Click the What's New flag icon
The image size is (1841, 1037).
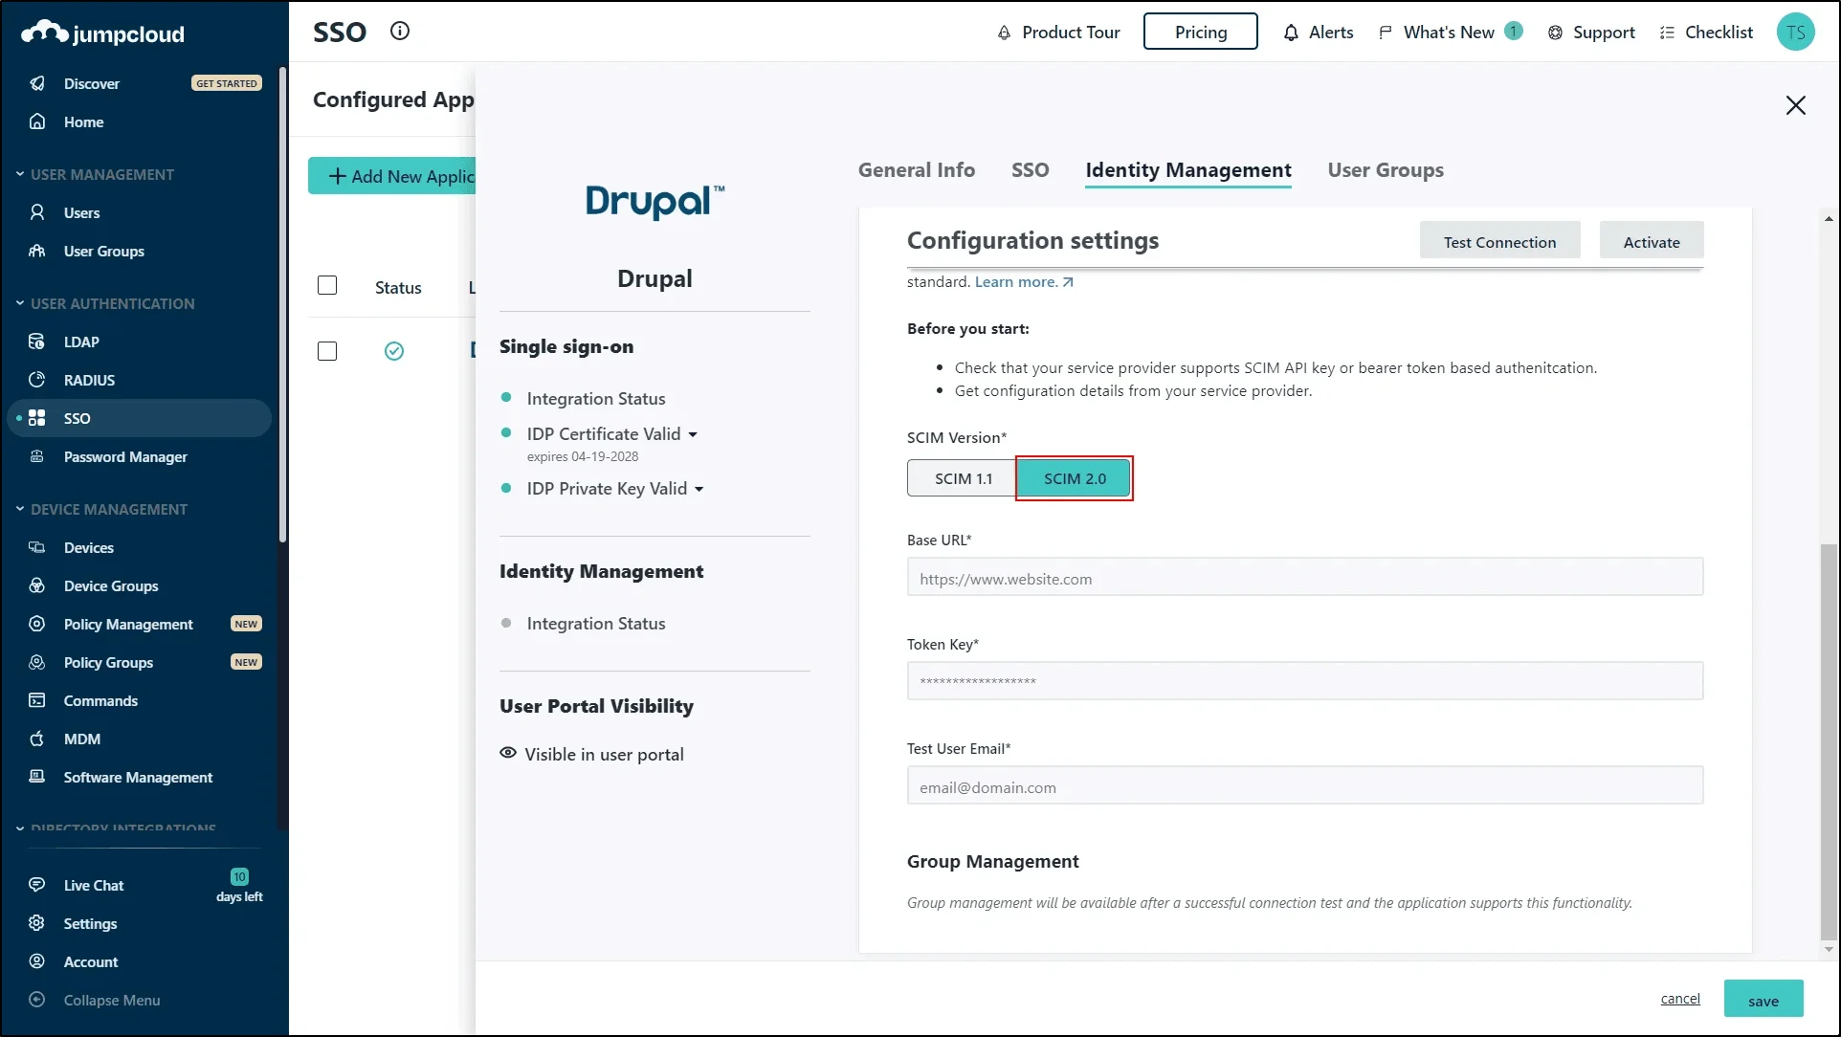[1385, 33]
